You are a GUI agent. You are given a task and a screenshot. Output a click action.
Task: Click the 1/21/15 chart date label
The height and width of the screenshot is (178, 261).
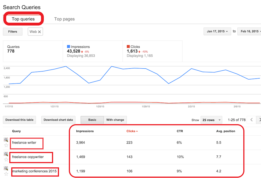click(55, 107)
